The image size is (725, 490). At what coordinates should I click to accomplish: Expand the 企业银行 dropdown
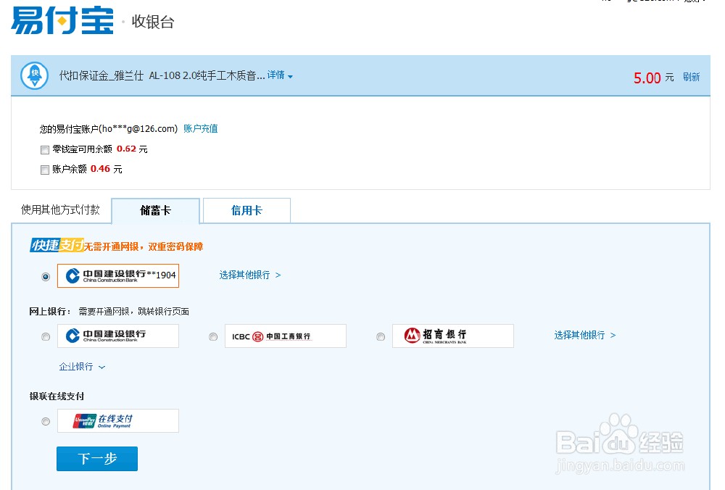[82, 367]
